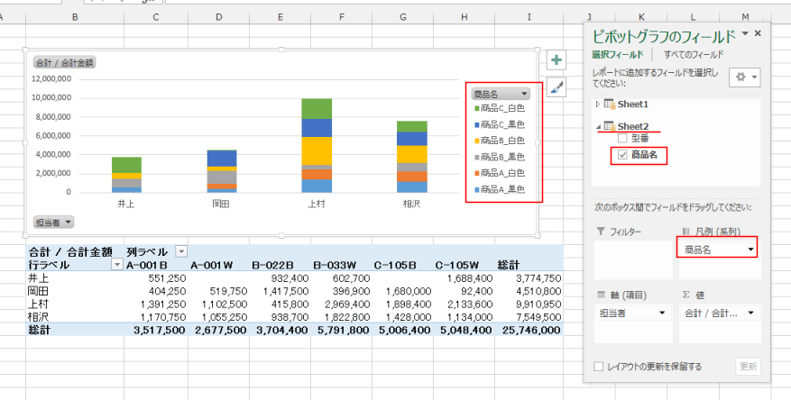The image size is (791, 400).
Task: Open the 担当者 dropdown in the axis area
Action: [663, 313]
